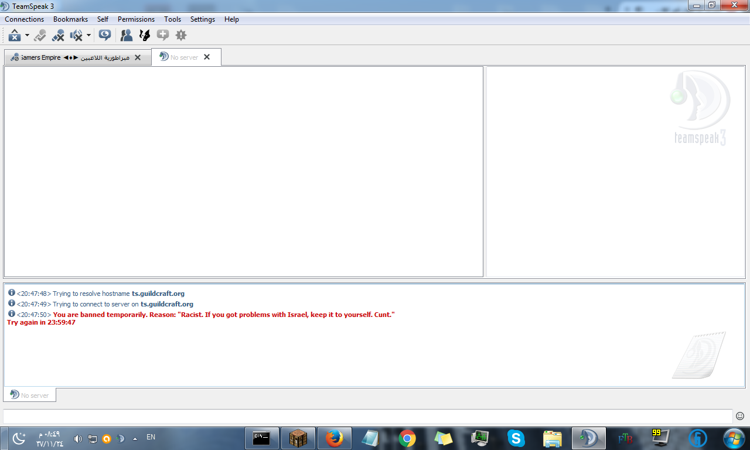
Task: Open the Help menu
Action: (x=231, y=19)
